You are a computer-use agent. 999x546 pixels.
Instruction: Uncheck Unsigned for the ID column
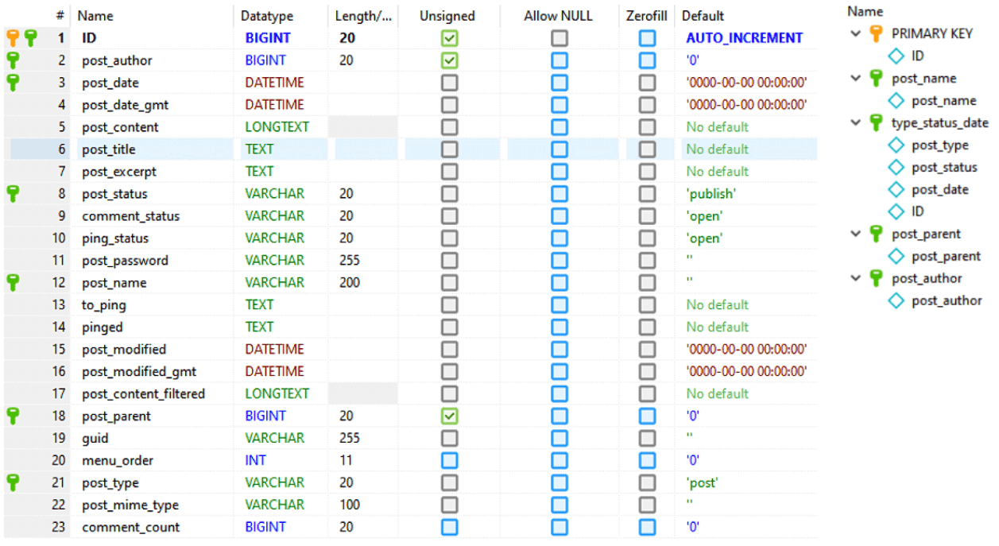pyautogui.click(x=450, y=38)
